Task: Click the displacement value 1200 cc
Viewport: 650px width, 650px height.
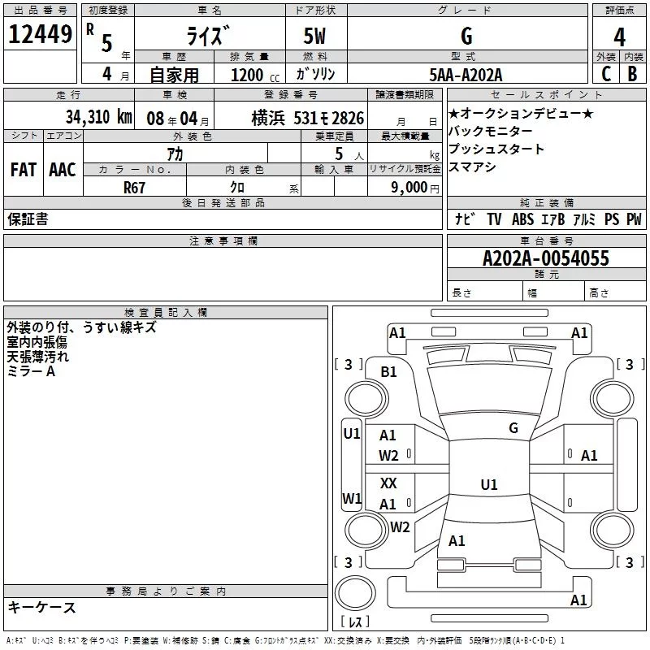Action: 255,75
